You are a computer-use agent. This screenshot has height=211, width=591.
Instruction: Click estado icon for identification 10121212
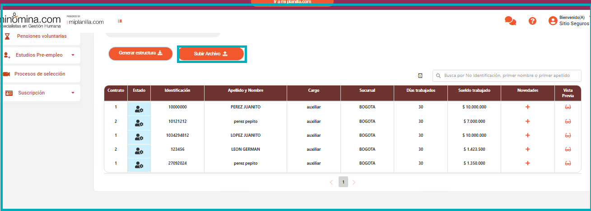pos(139,121)
